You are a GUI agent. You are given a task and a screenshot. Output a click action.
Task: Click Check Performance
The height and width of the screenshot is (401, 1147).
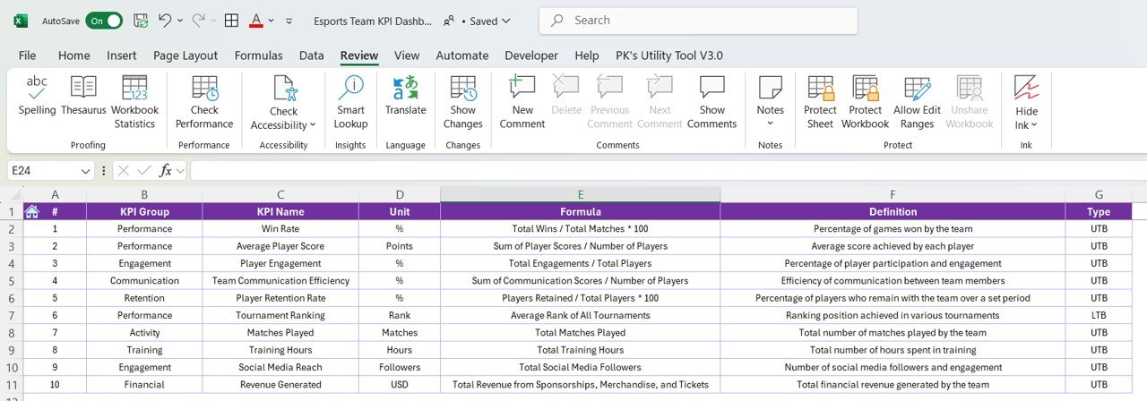point(204,102)
